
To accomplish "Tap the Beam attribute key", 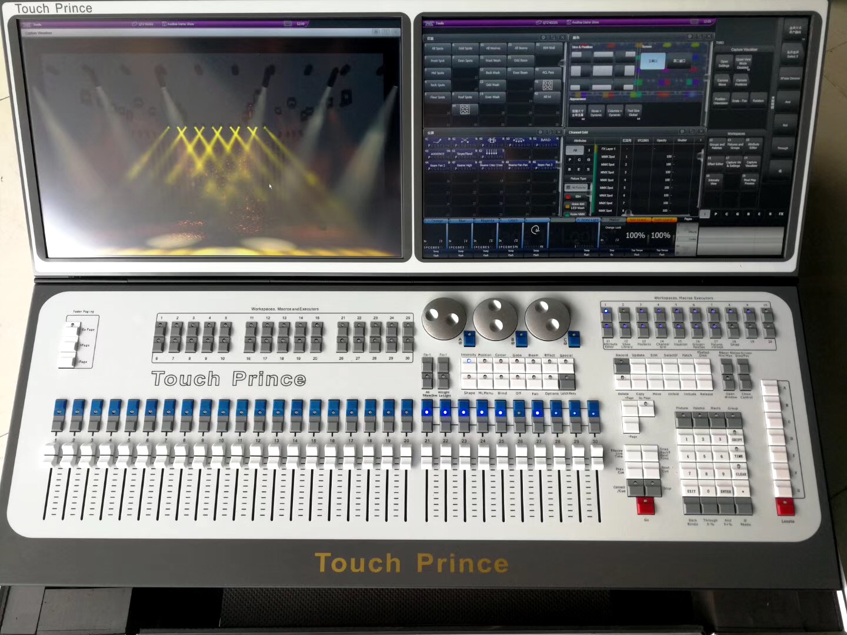I will tap(534, 365).
